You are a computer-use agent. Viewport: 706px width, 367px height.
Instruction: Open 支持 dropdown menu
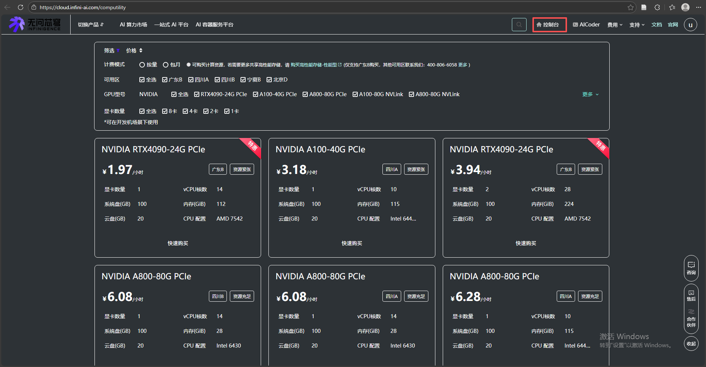click(x=637, y=25)
